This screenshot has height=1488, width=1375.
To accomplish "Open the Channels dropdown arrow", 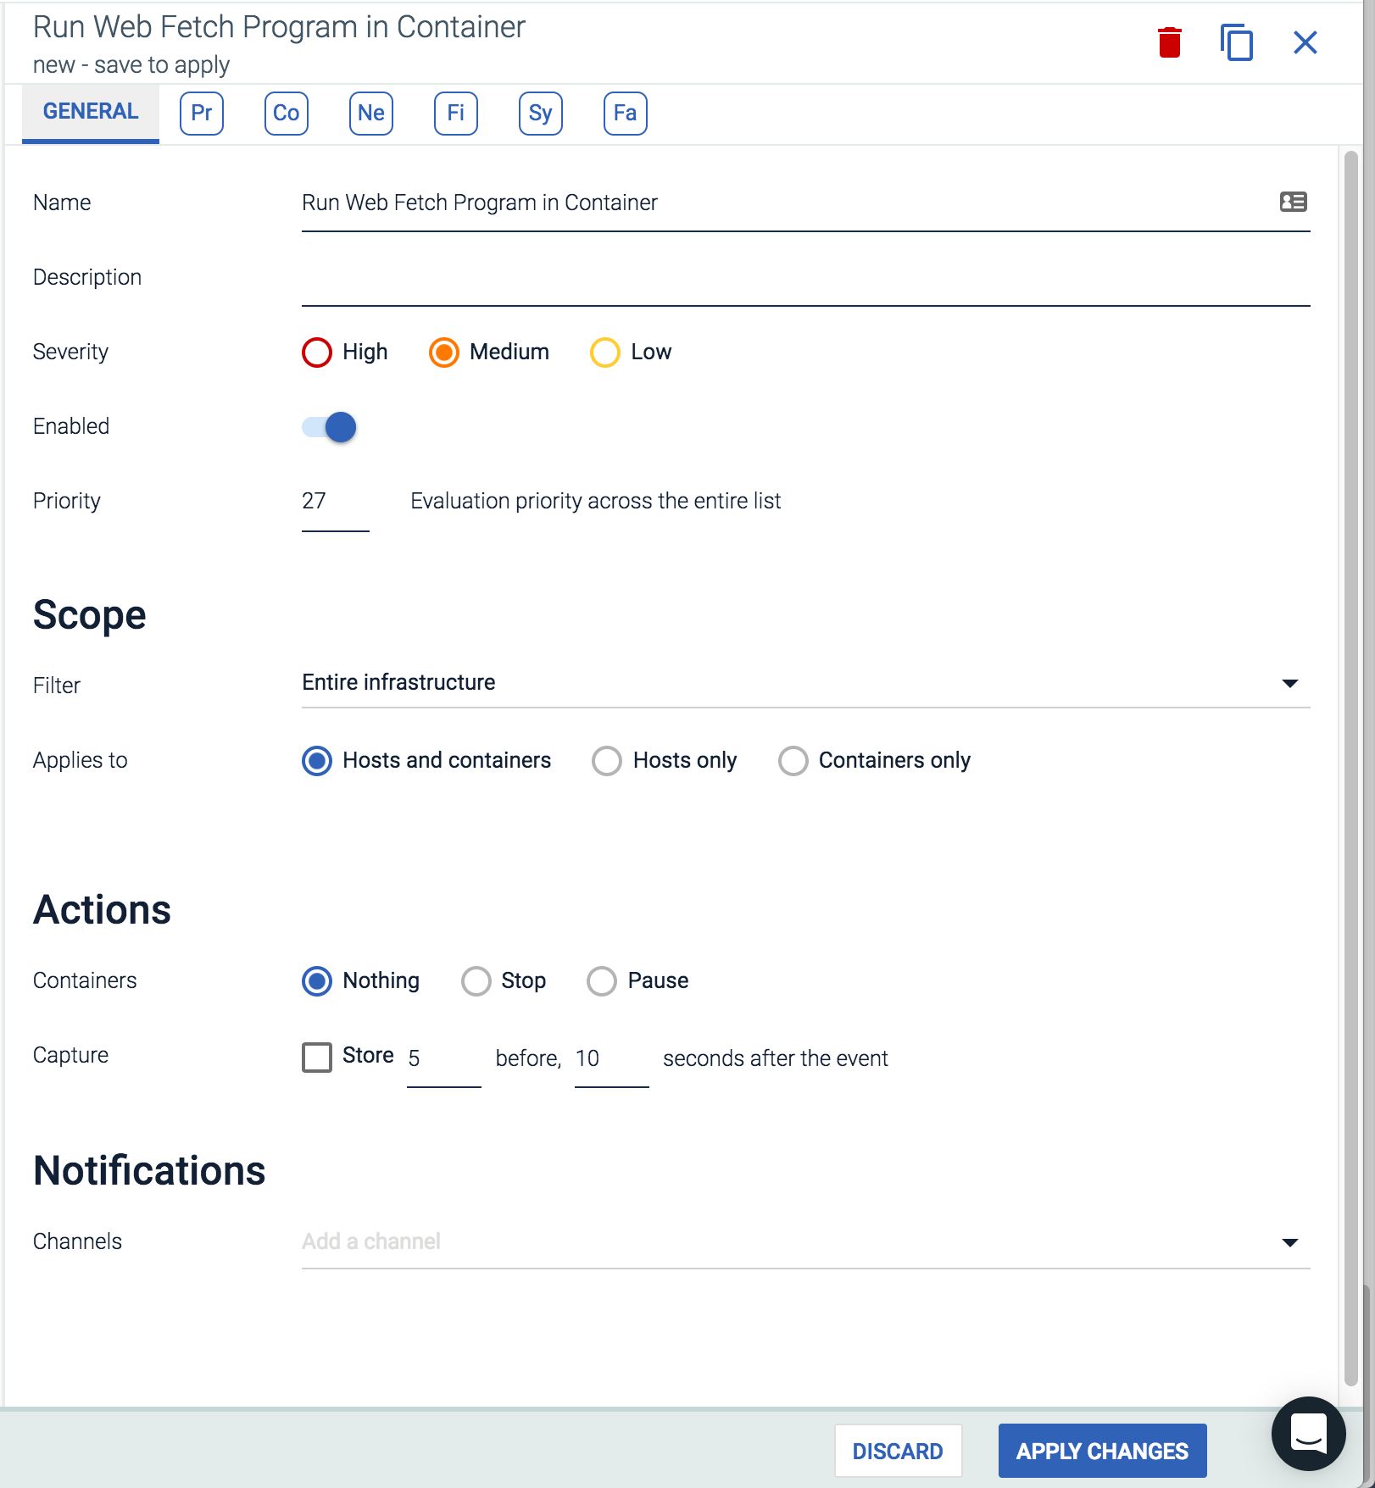I will tap(1290, 1242).
